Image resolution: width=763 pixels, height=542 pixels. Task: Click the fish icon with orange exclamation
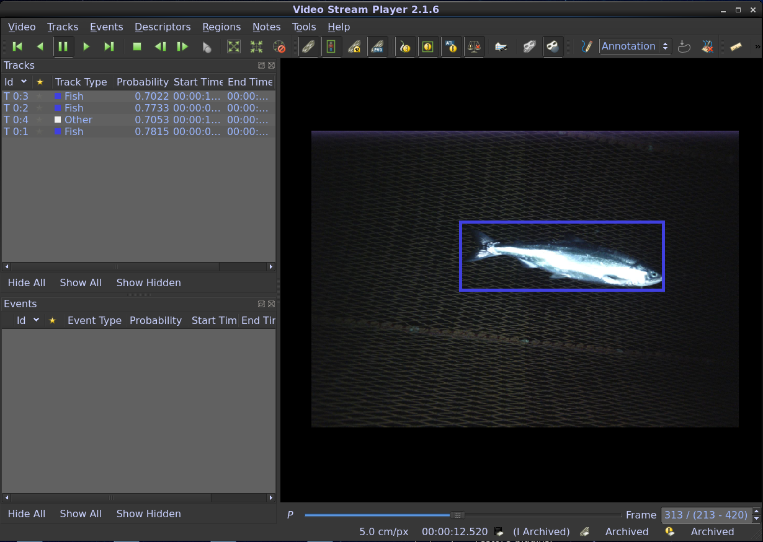(x=405, y=46)
